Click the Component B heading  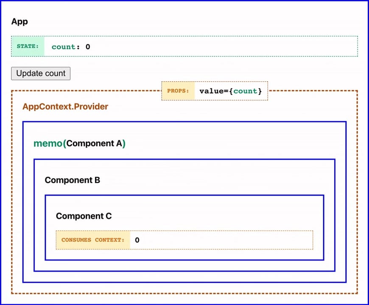click(x=72, y=180)
